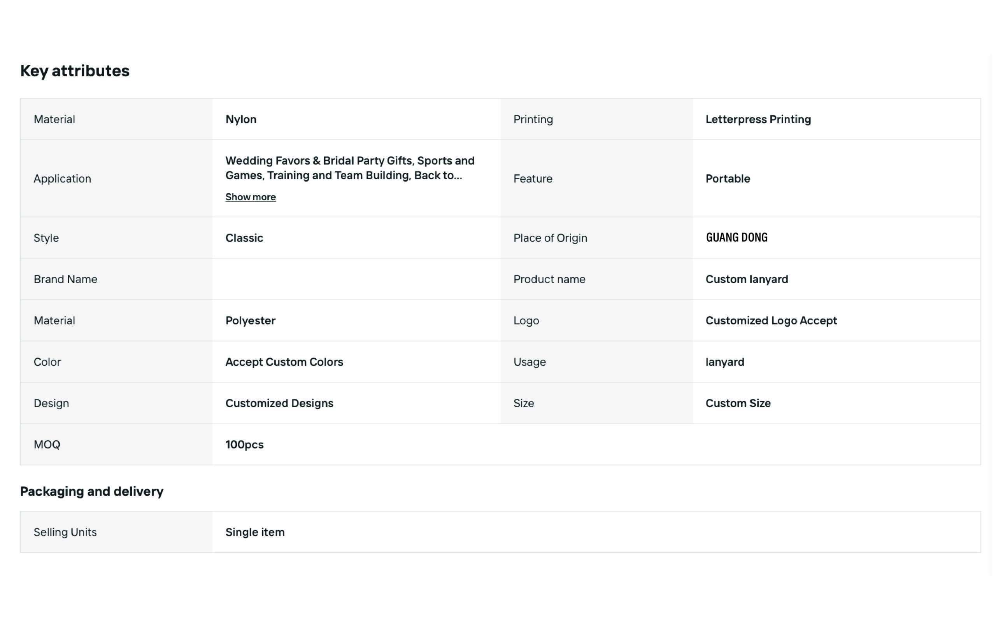Click the Letterpress Printing value
Viewport: 996px width, 629px height.
(x=758, y=119)
